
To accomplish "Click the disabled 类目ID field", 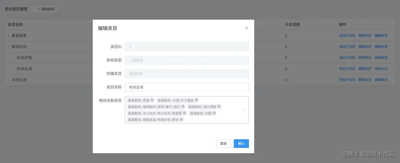I will (x=187, y=46).
